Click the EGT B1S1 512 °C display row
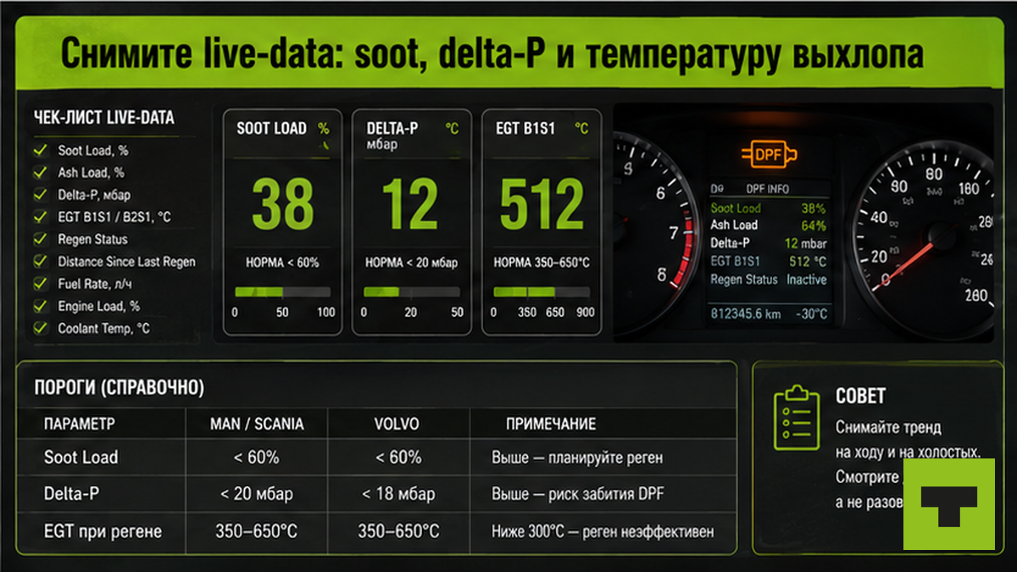 pos(768,261)
